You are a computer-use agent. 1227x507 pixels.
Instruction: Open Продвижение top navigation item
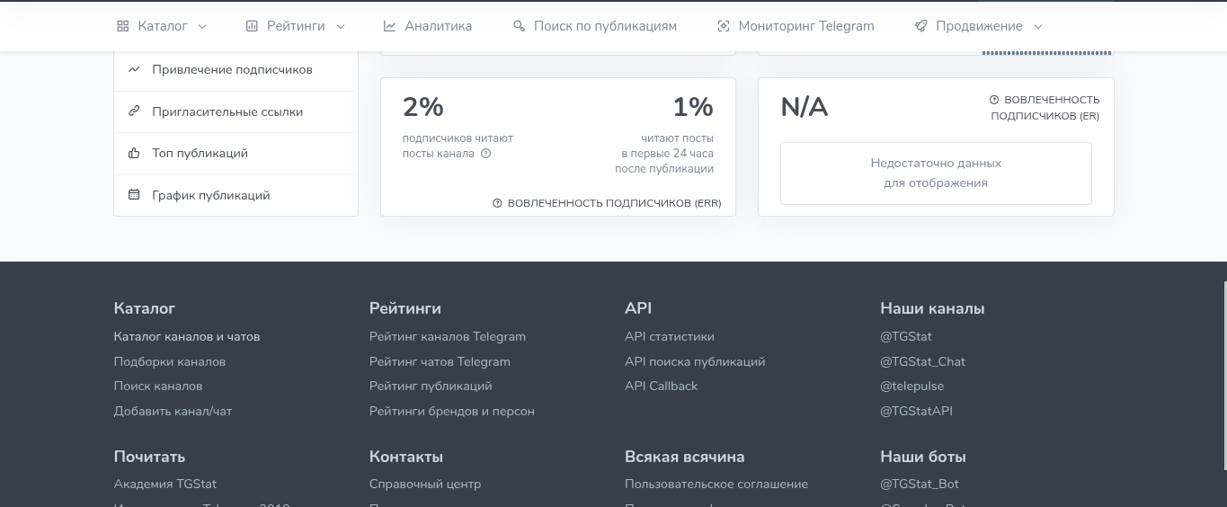pyautogui.click(x=979, y=26)
